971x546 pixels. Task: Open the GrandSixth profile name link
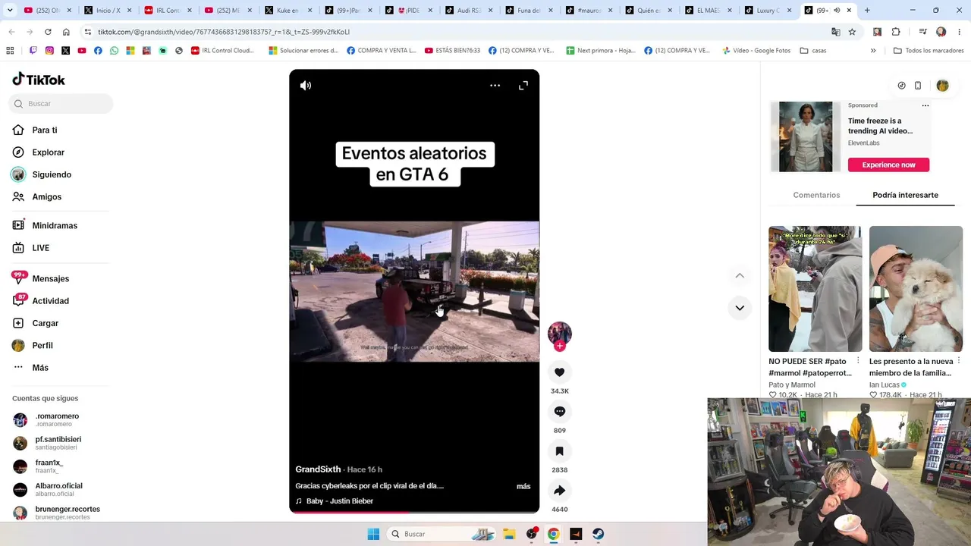pos(318,469)
